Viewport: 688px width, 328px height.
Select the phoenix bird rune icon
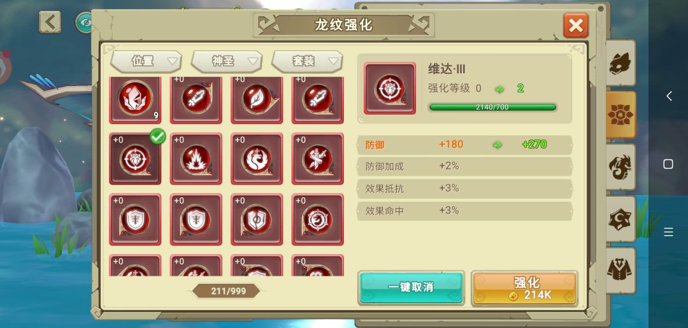pos(257,159)
